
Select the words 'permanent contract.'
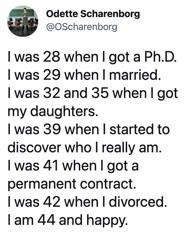(72, 184)
